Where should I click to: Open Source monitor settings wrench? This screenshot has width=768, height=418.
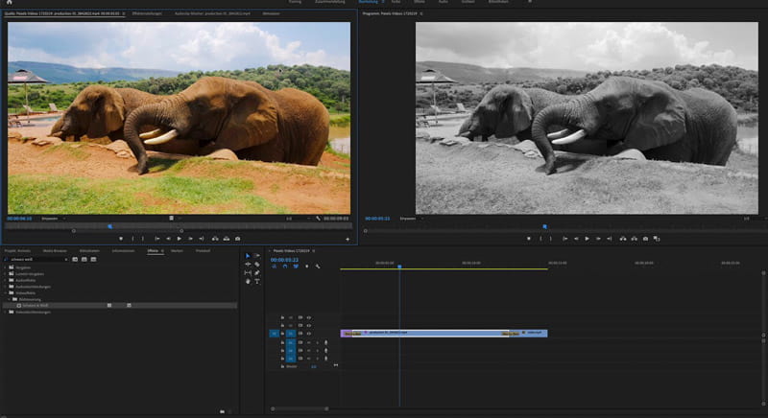tap(319, 219)
